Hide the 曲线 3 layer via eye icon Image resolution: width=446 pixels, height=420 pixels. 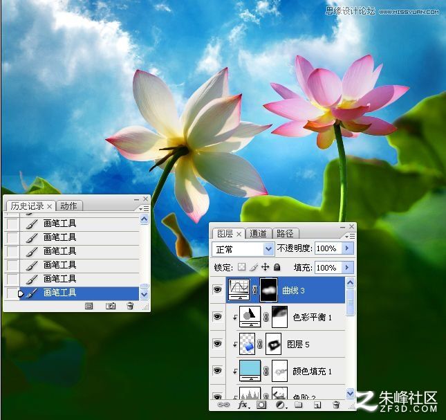(218, 290)
